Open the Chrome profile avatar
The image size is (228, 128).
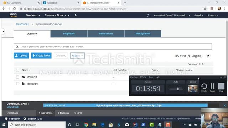coord(219,9)
